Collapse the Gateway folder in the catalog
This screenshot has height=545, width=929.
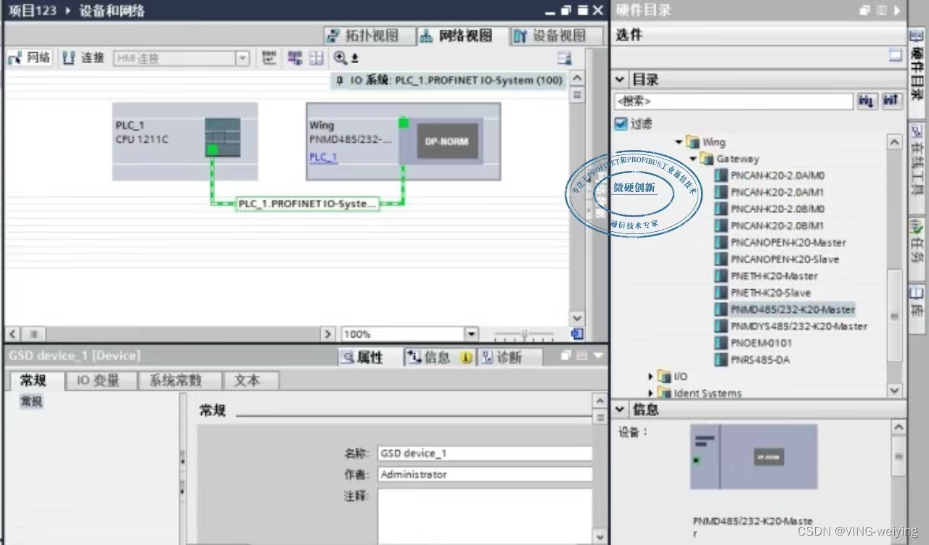[692, 159]
